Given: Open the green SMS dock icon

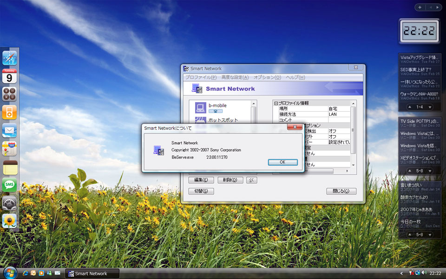Looking at the screenshot, I should pos(9,185).
